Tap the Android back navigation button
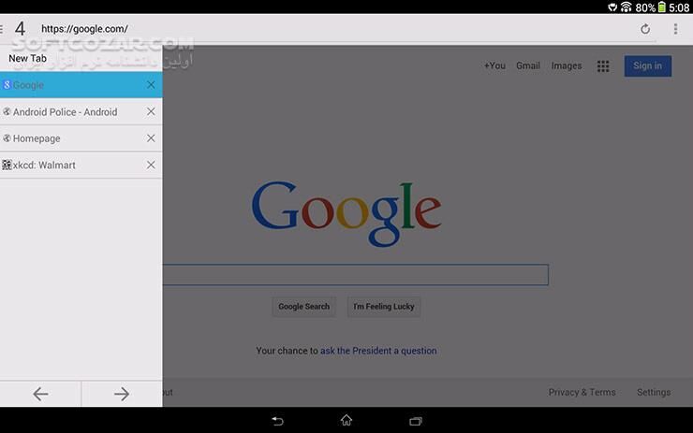 point(277,421)
